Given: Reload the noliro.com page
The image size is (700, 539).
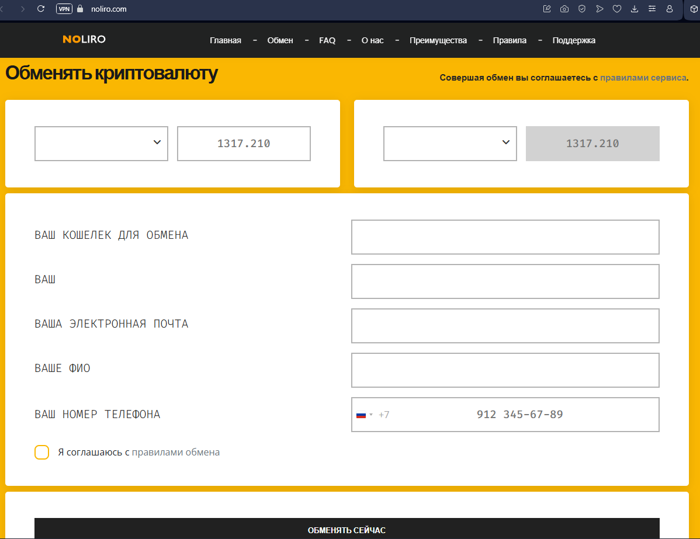Looking at the screenshot, I should point(40,9).
